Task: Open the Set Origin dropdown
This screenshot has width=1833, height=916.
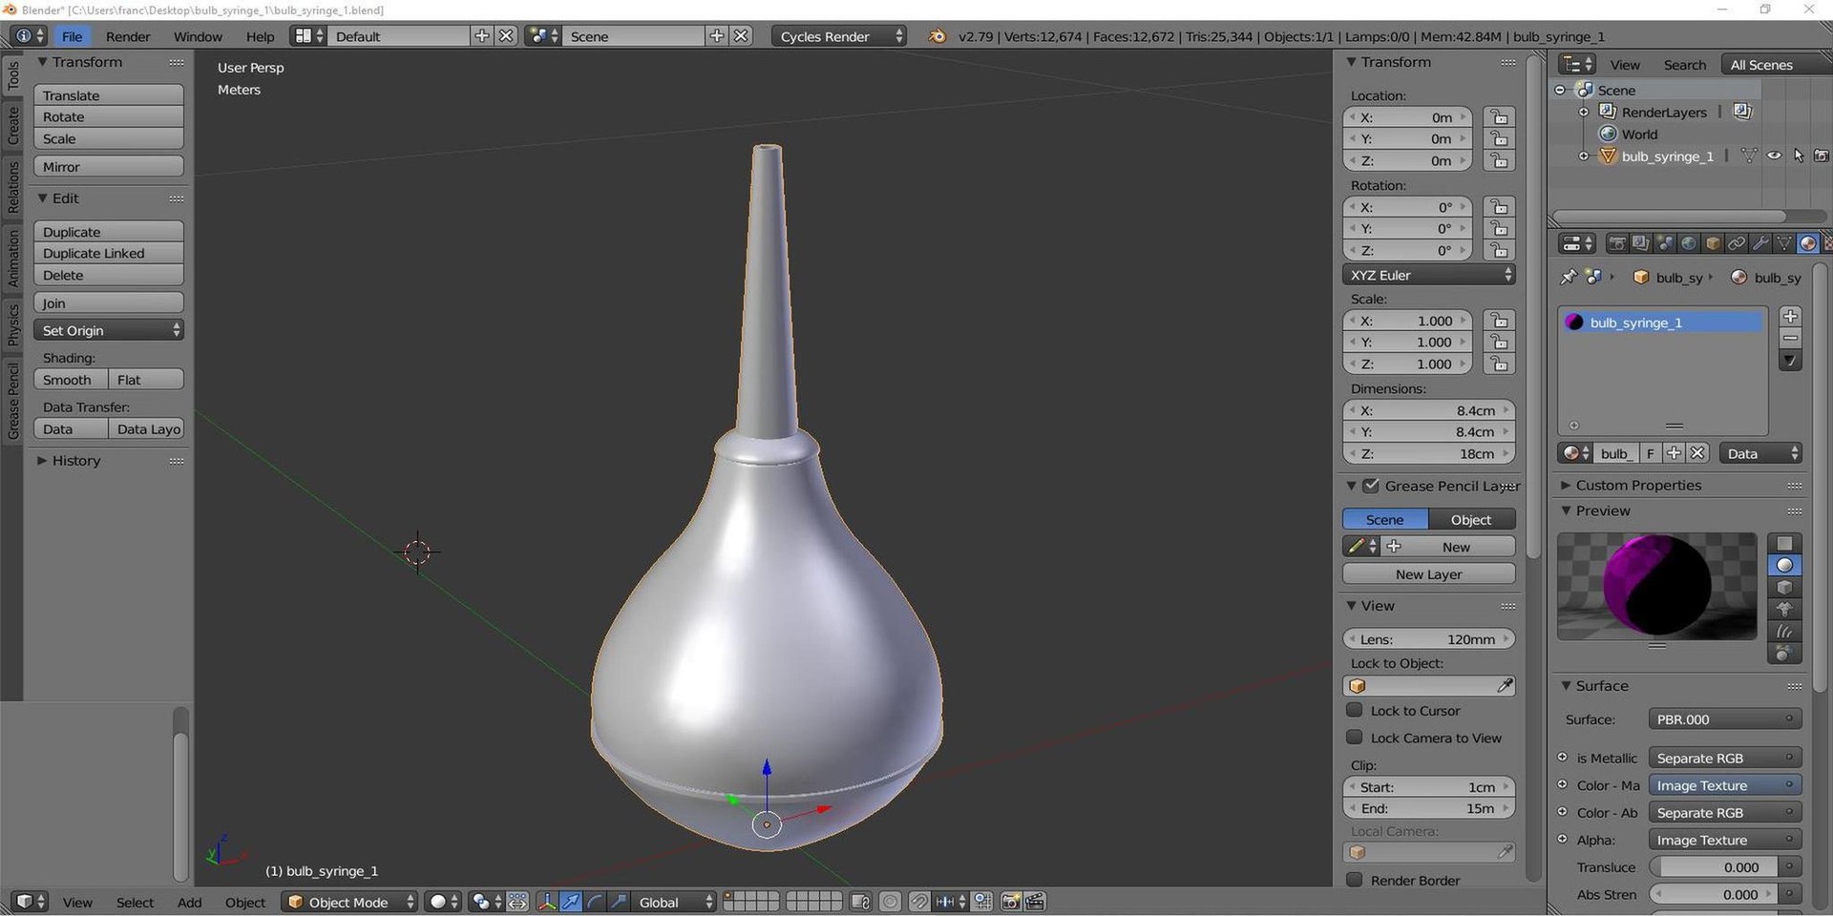Action: (x=109, y=330)
